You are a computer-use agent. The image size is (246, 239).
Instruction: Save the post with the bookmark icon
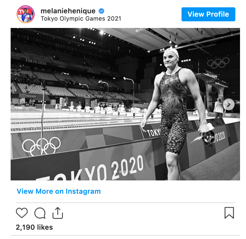pyautogui.click(x=229, y=213)
